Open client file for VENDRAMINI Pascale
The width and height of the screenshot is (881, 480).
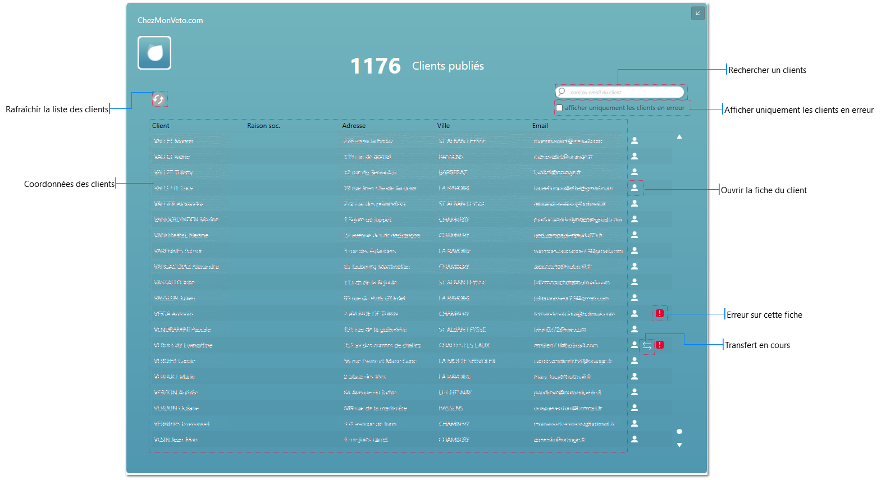[x=634, y=329]
